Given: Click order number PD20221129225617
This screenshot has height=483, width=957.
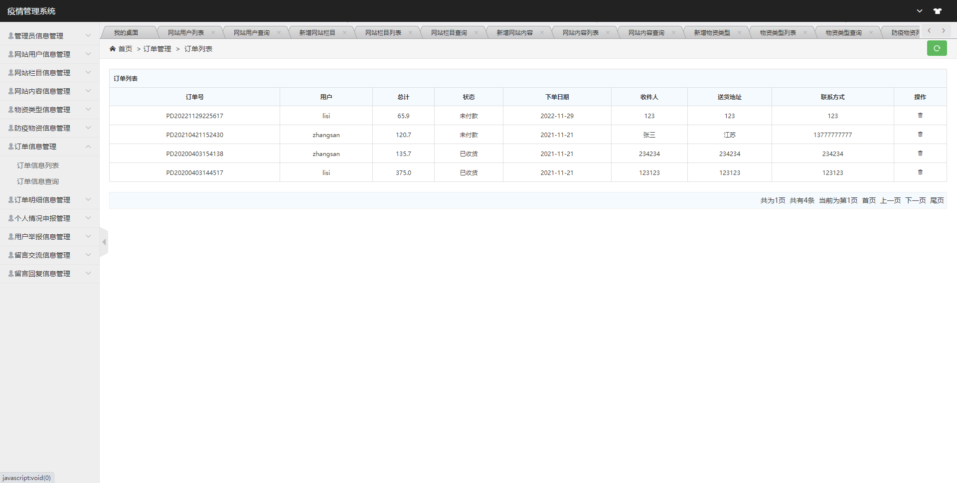Looking at the screenshot, I should pos(195,116).
